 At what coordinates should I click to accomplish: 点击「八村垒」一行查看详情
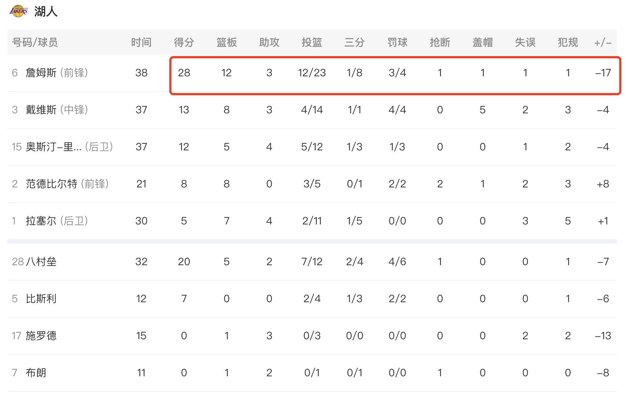point(41,261)
